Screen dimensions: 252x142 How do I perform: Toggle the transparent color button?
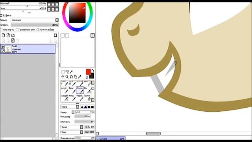[87, 77]
